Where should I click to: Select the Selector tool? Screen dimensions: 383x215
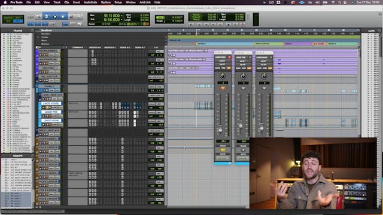(x=55, y=17)
